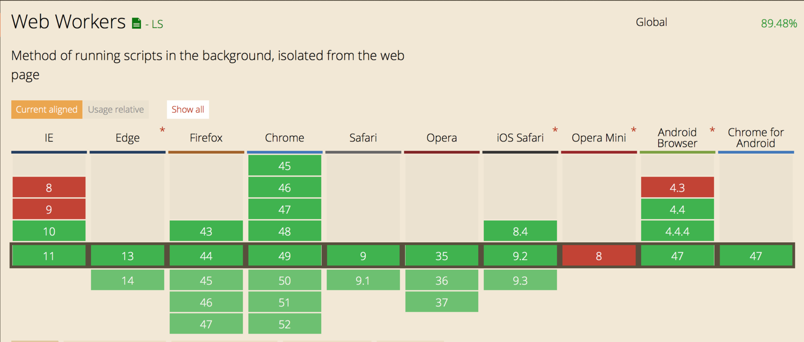Click the Android Browser column header
The width and height of the screenshot is (804, 342).
coord(677,138)
